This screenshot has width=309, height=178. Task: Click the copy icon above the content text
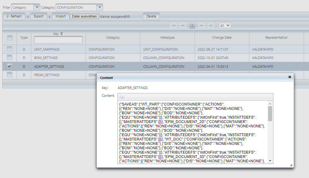pos(121,97)
